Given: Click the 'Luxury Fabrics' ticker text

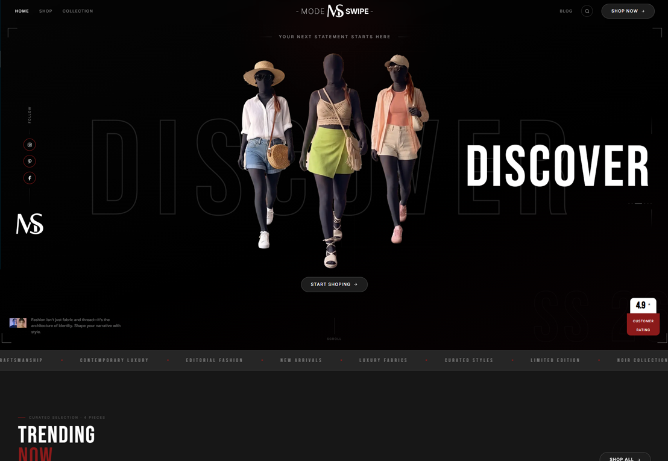Looking at the screenshot, I should tap(383, 360).
